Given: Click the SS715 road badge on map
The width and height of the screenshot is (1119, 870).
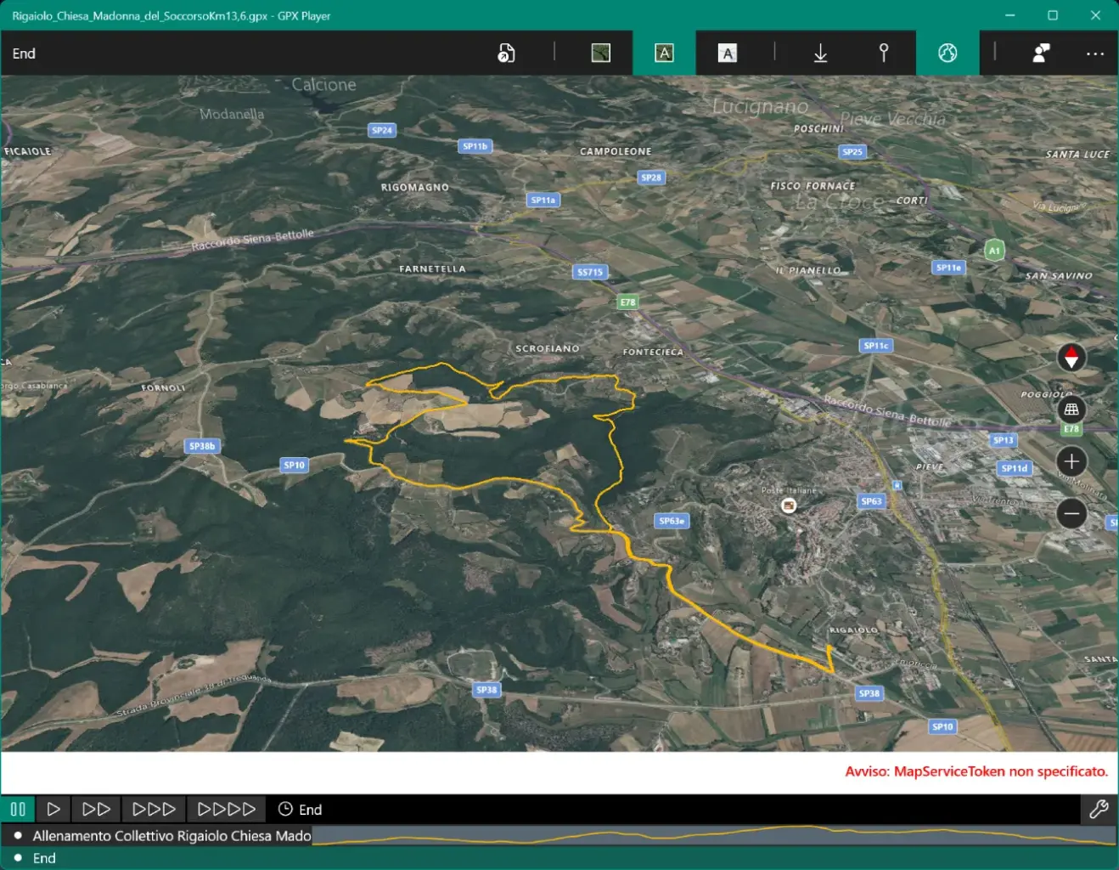Looking at the screenshot, I should (x=590, y=272).
